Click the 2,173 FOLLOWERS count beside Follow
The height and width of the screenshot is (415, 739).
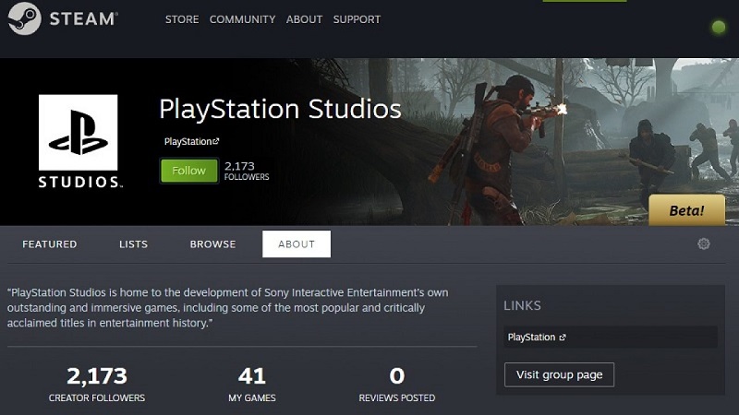click(247, 171)
